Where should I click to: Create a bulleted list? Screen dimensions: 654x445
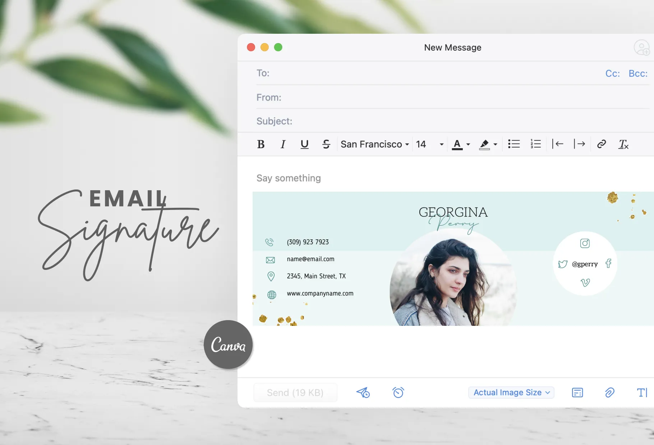[x=513, y=144]
